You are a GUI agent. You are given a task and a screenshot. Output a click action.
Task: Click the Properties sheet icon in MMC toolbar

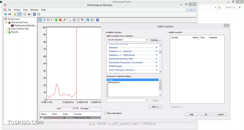pos(25,14)
